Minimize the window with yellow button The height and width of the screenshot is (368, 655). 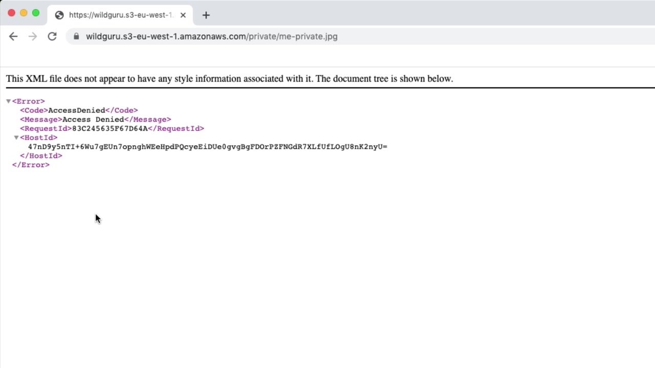click(24, 13)
